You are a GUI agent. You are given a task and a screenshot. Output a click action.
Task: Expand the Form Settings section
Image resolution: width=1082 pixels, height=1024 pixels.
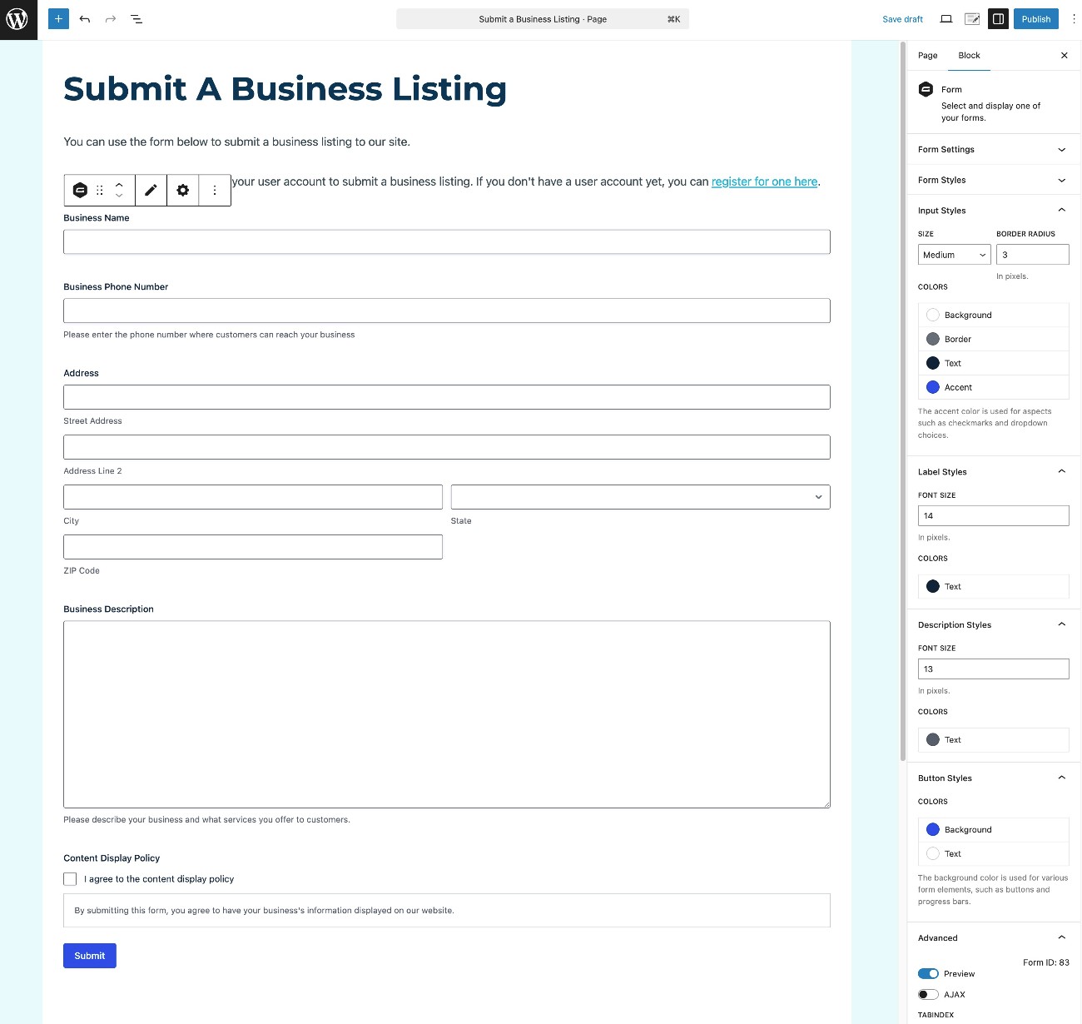993,150
